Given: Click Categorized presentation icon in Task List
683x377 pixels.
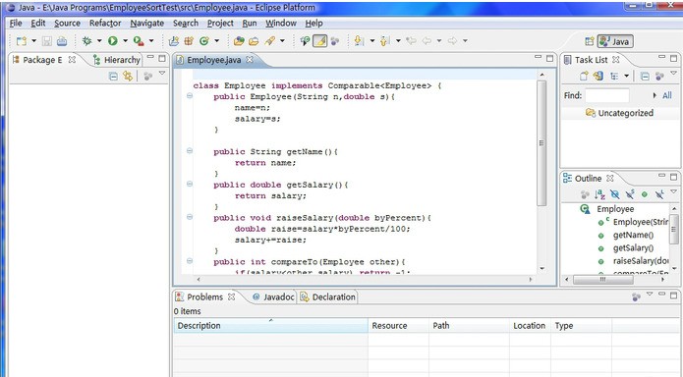Looking at the screenshot, I should (x=614, y=76).
